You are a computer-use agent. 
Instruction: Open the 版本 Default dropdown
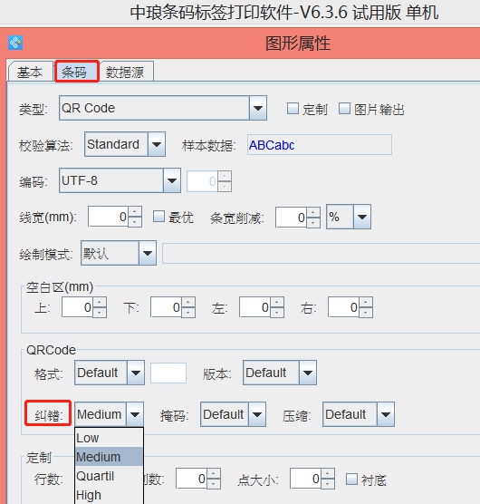coord(280,373)
